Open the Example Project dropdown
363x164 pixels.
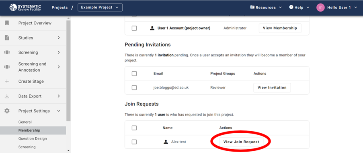point(100,8)
